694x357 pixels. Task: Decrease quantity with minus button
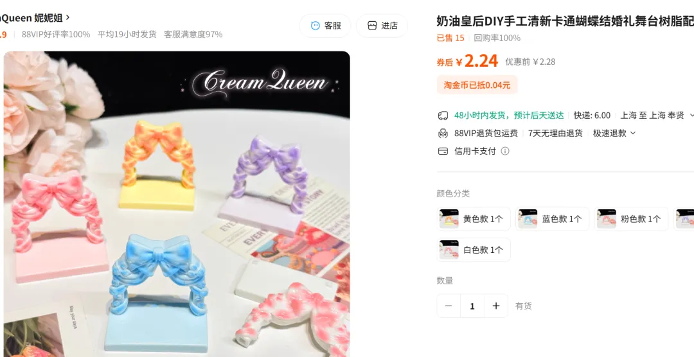point(449,306)
